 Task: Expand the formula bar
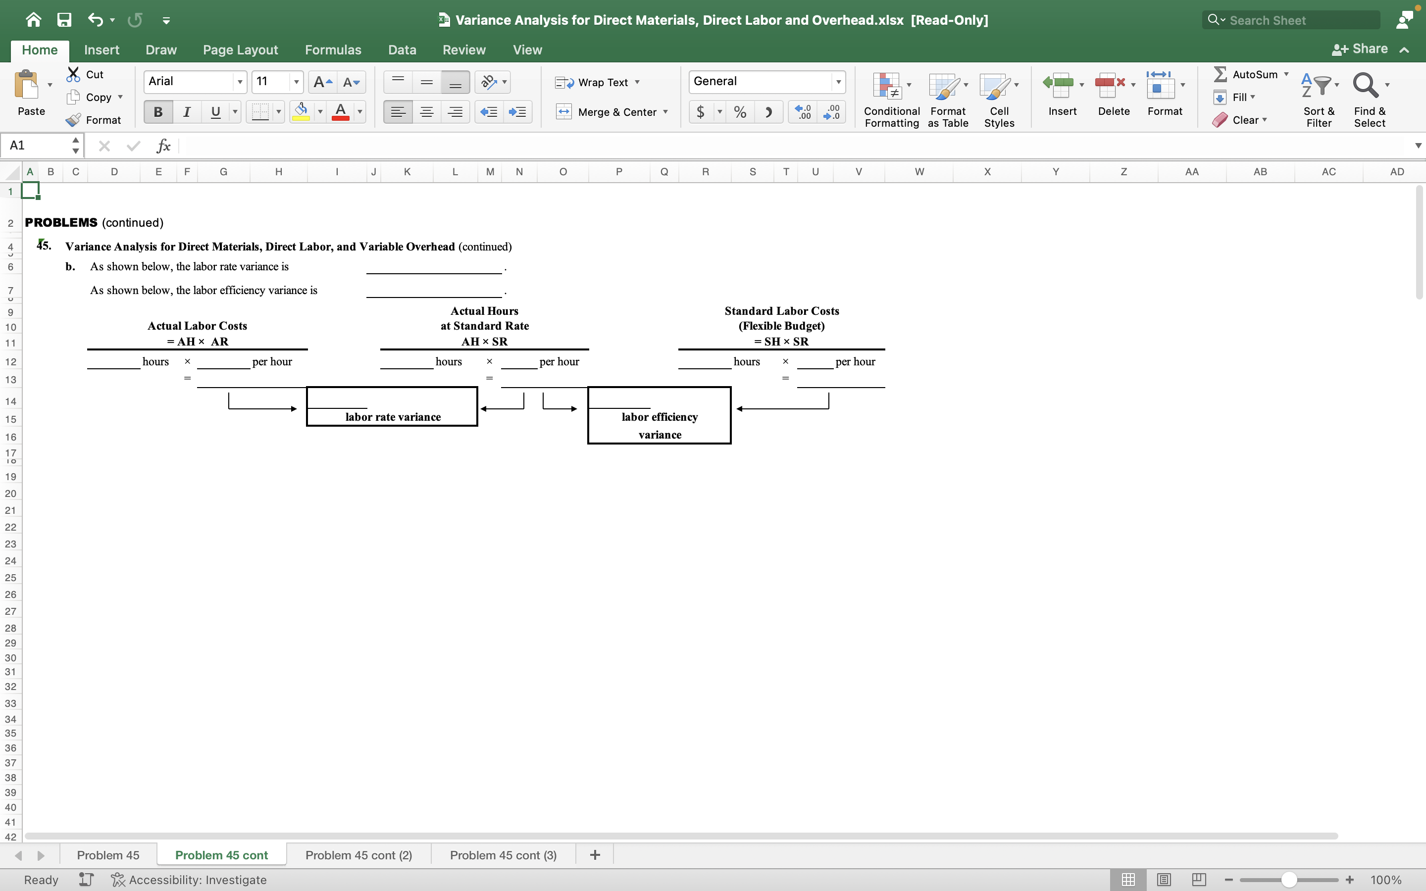[x=1418, y=146]
